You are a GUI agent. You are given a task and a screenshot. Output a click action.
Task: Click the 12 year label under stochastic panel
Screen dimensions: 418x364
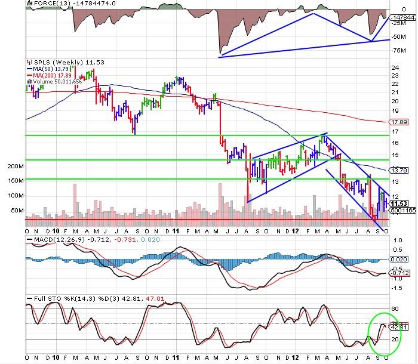pyautogui.click(x=295, y=357)
